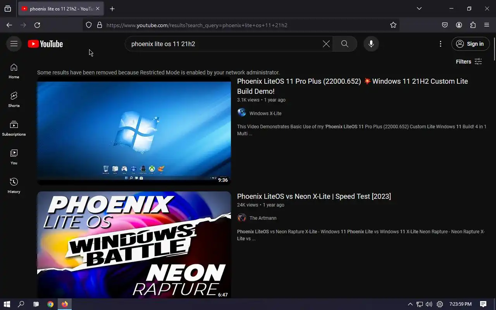Open the YouTube hamburger guide menu
The height and width of the screenshot is (310, 496).
click(14, 44)
